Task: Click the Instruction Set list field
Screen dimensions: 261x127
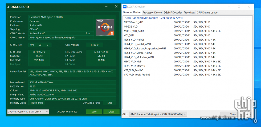Action: coord(72,73)
